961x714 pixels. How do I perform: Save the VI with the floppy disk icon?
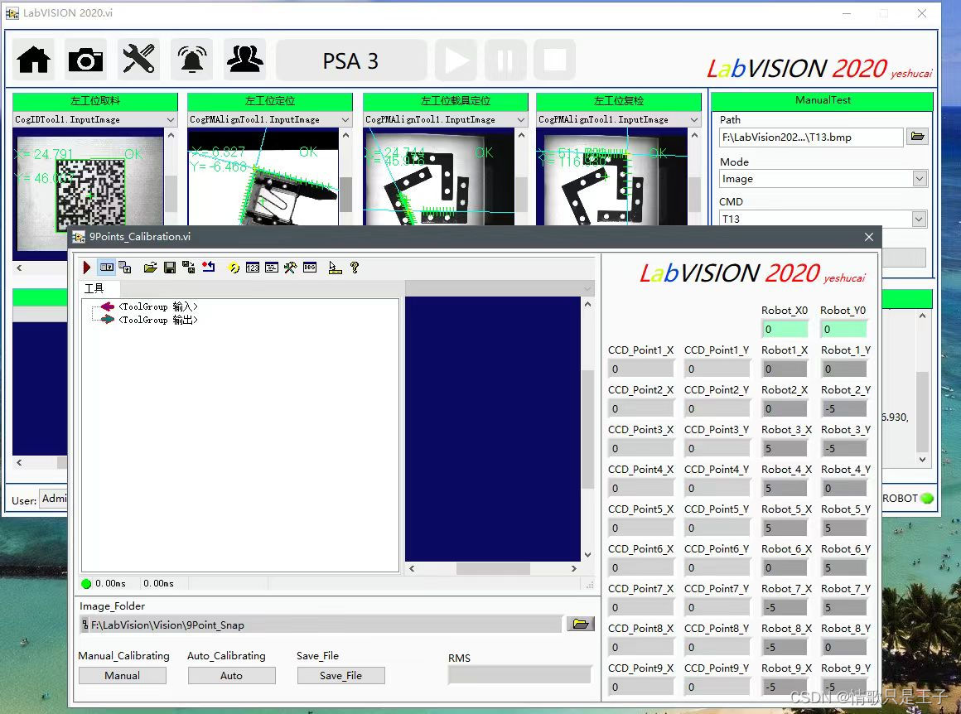point(169,268)
